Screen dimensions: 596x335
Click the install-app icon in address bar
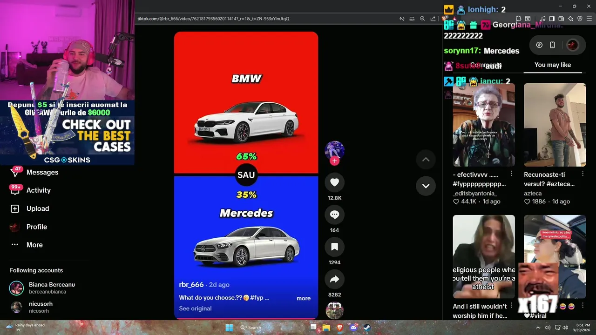click(412, 19)
